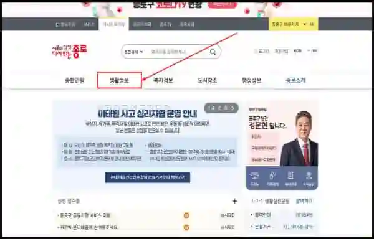Screen dimensions: 374x239
Task: Open the KOR language dropdown
Action: 302,50
